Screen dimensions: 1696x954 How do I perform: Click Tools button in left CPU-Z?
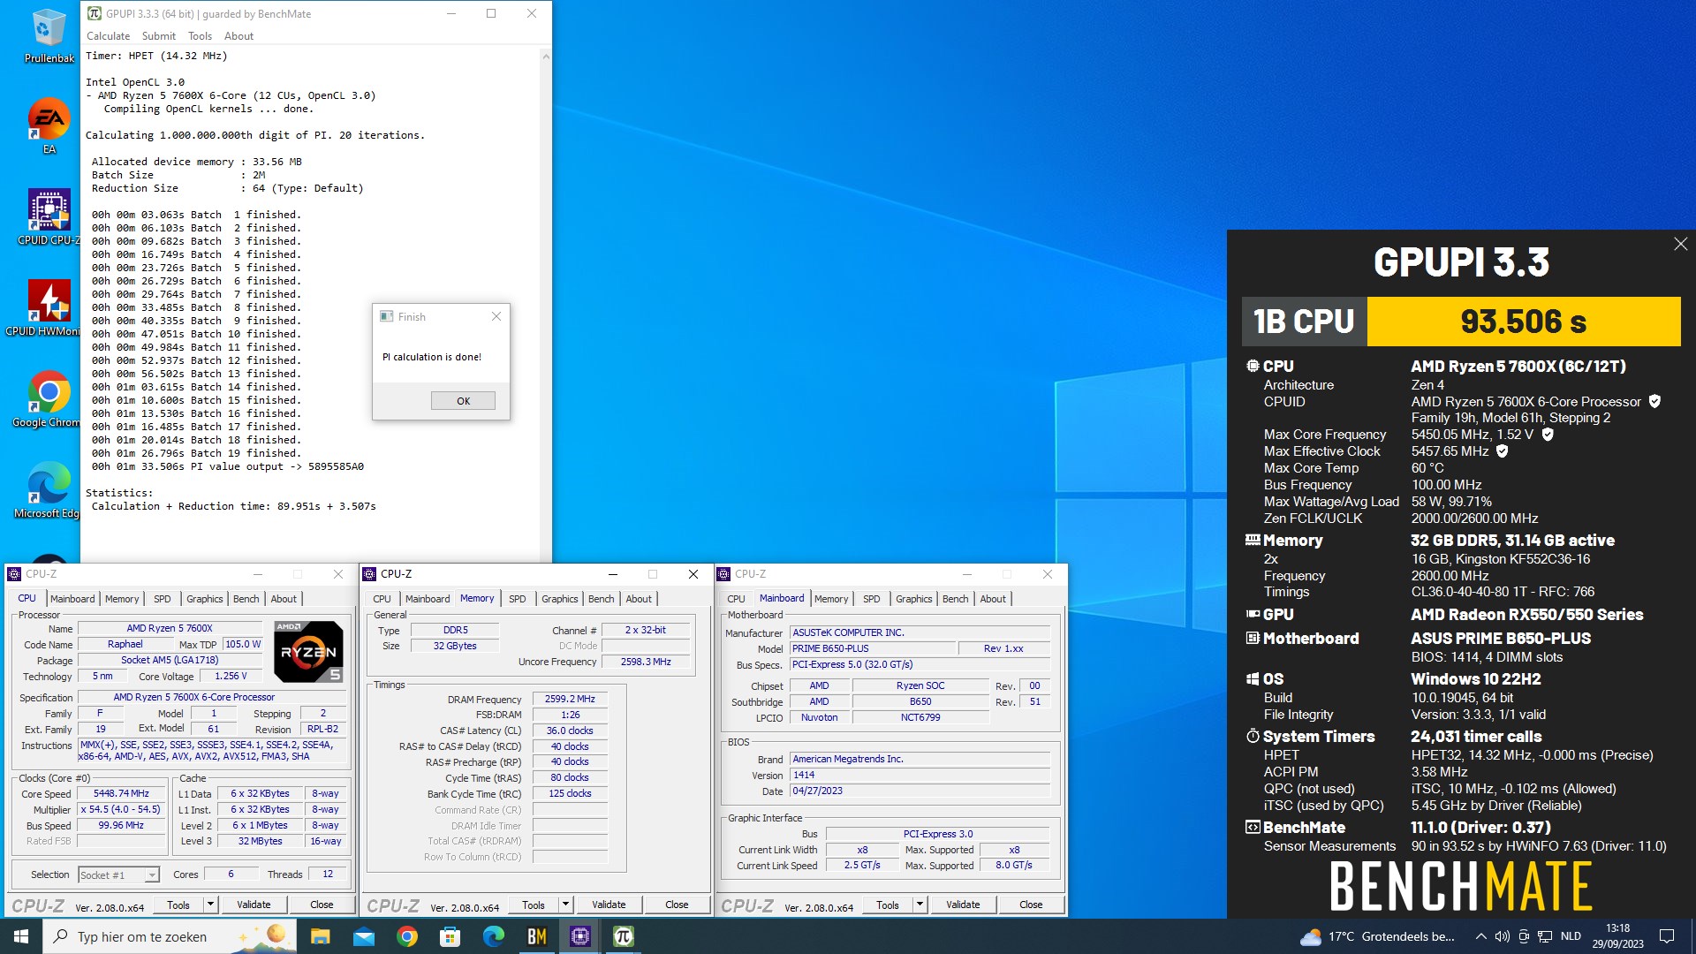pyautogui.click(x=178, y=905)
